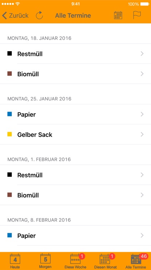This screenshot has width=151, height=270.
Task: Go back with the Zurück button
Action: click(x=15, y=15)
